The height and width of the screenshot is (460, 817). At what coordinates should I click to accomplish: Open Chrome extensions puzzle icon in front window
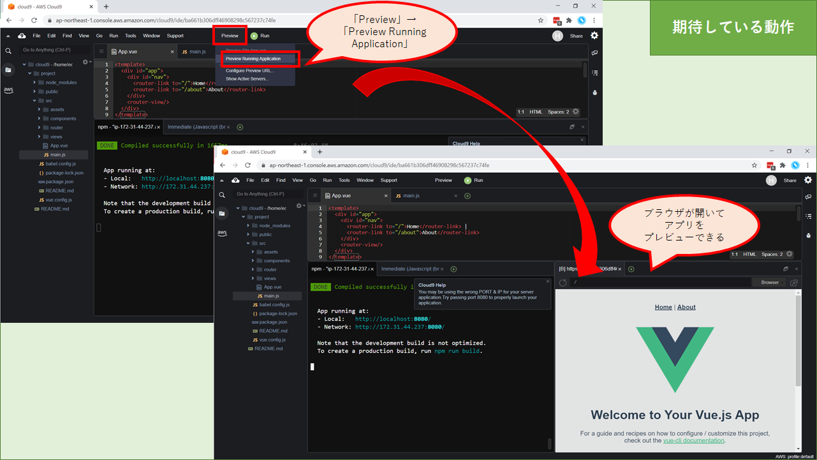[x=781, y=165]
